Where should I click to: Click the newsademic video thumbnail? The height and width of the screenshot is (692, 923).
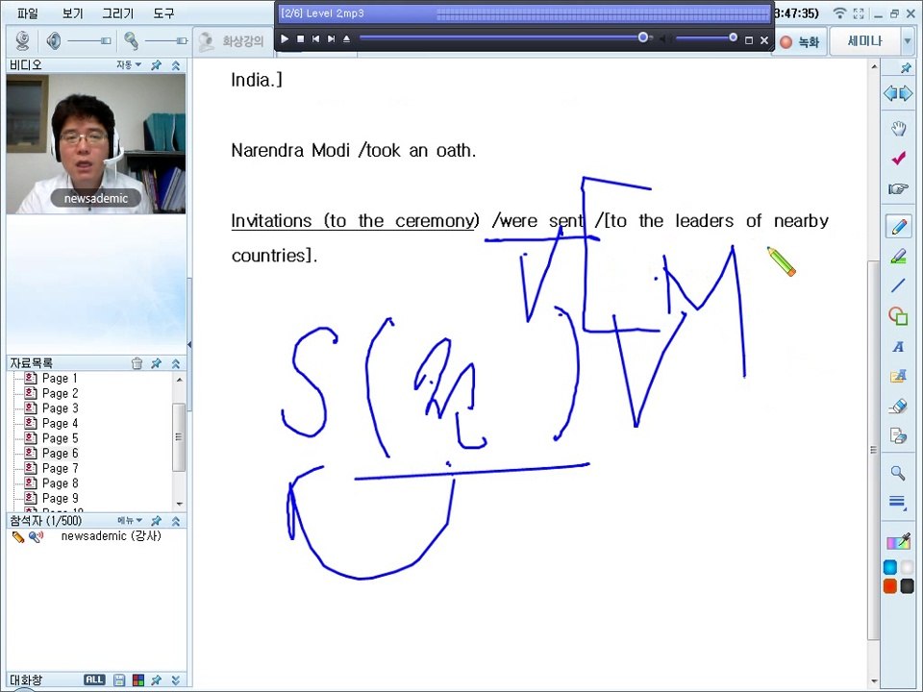click(x=96, y=143)
